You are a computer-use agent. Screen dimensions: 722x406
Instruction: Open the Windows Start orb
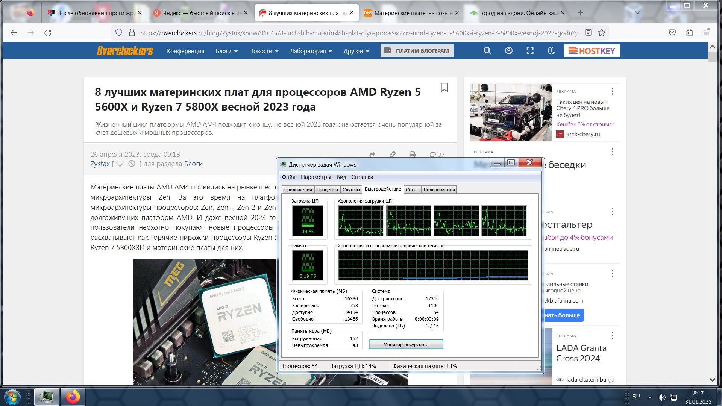[x=12, y=397]
